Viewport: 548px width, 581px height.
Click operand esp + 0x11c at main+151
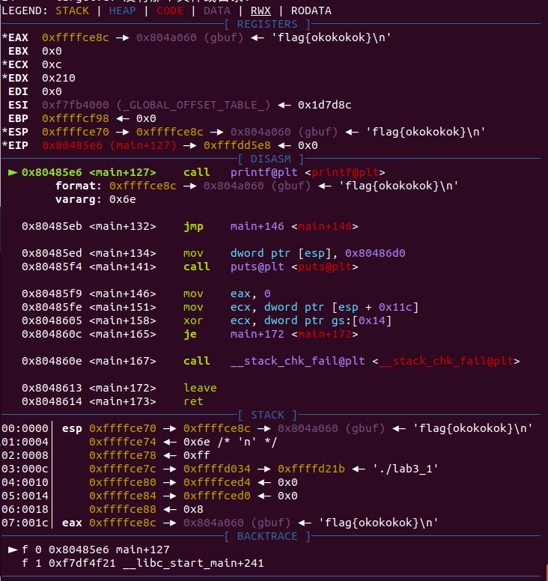point(375,307)
